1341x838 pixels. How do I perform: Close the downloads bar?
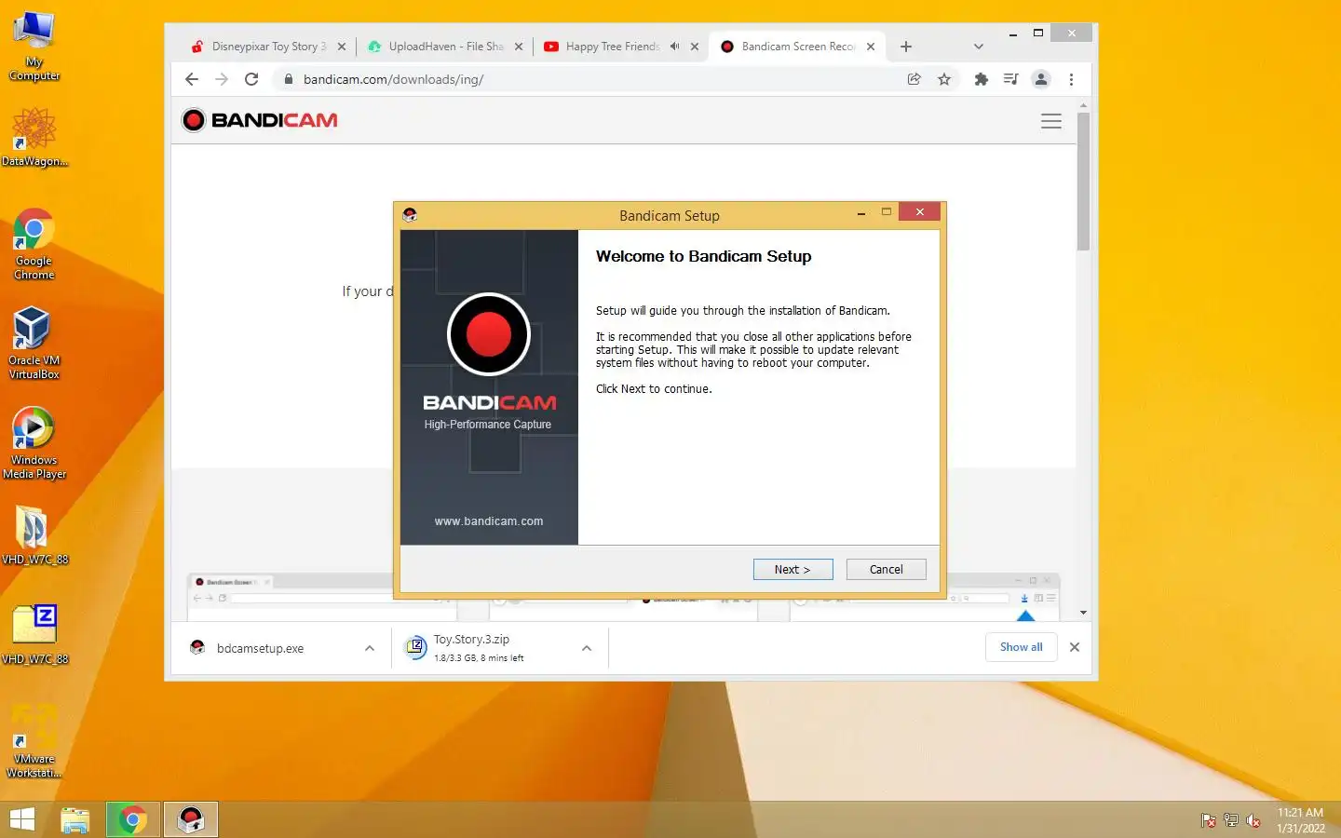(1075, 647)
